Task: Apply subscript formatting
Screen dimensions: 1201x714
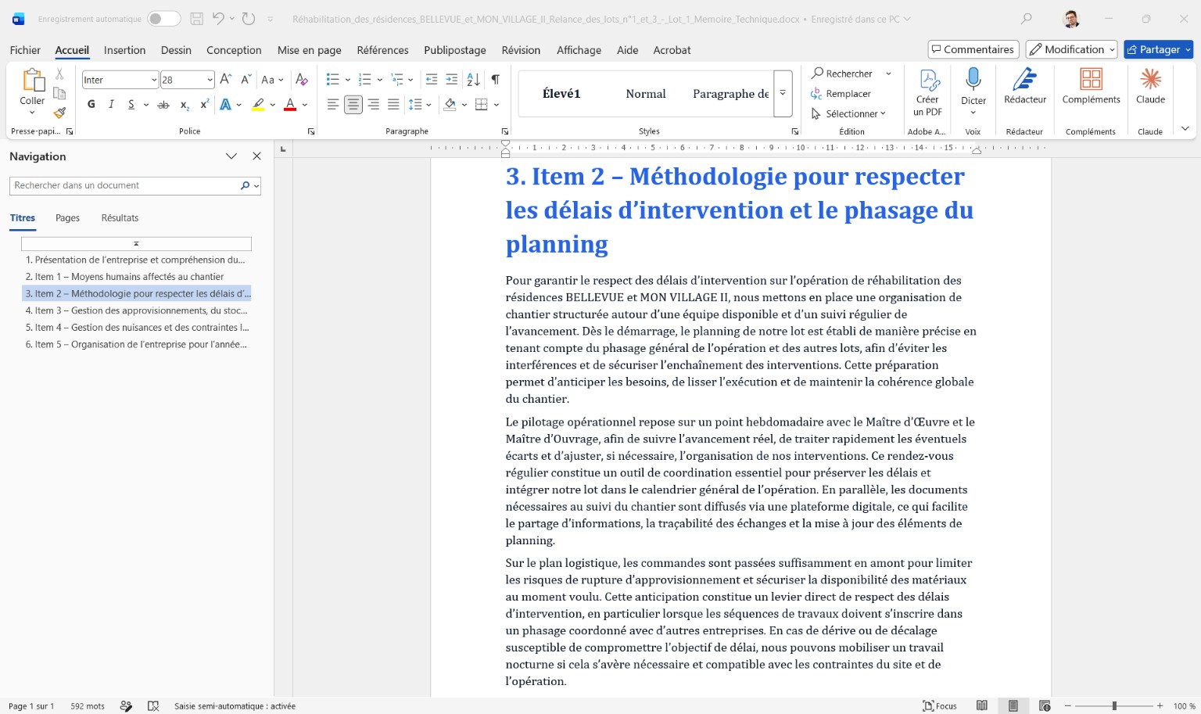Action: [x=185, y=104]
